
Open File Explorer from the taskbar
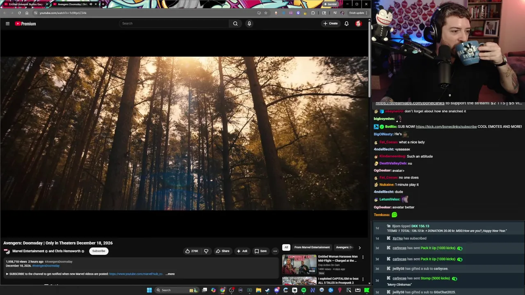(258, 290)
